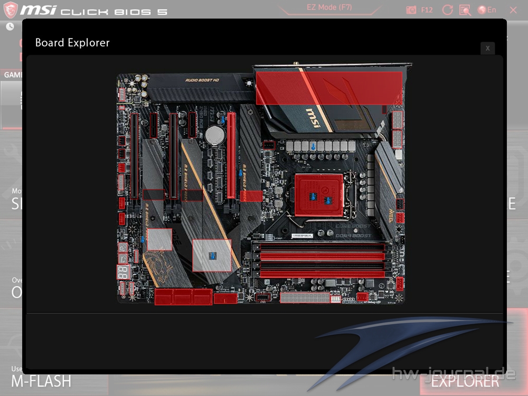This screenshot has width=528, height=396.
Task: Click the thermometer icon beside the small gray square
Action: pos(143,240)
